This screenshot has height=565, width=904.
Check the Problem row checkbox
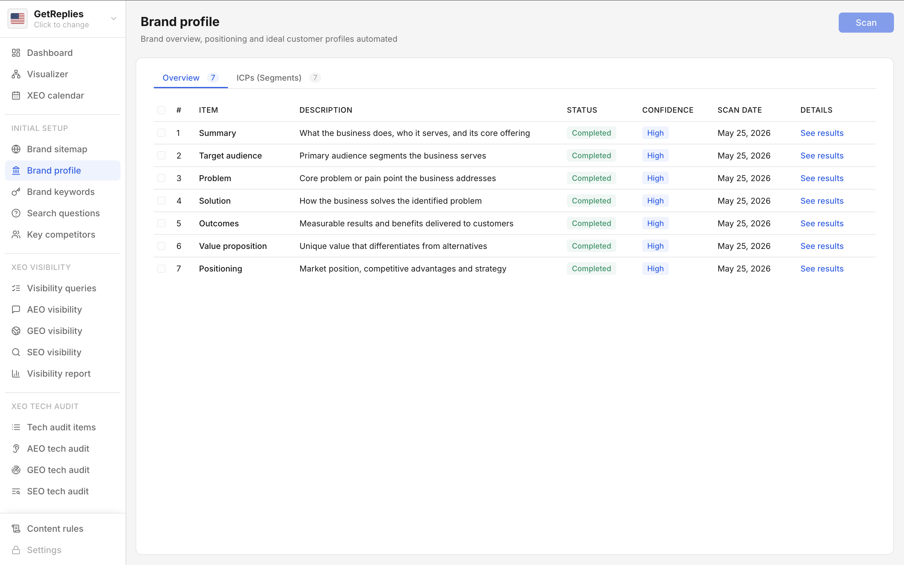161,178
